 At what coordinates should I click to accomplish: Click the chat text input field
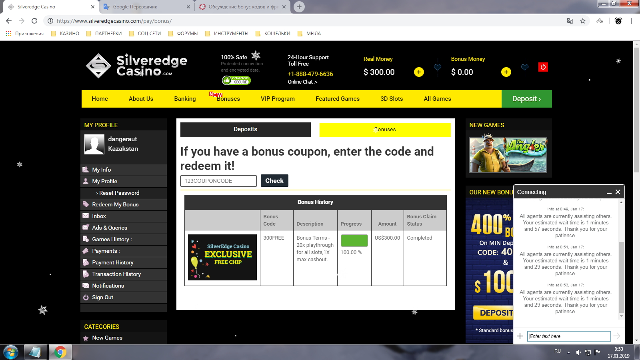(569, 336)
